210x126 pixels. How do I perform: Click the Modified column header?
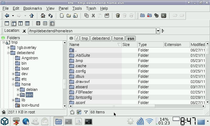[x=198, y=45]
